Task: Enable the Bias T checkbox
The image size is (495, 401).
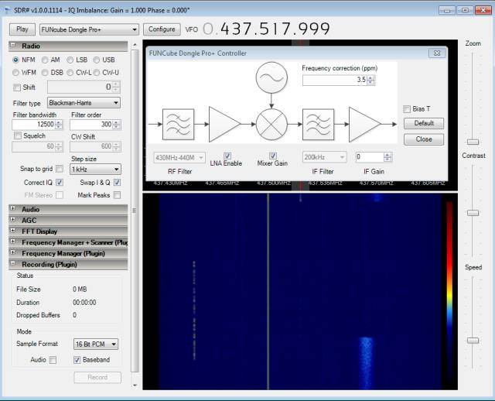Action: pyautogui.click(x=407, y=109)
